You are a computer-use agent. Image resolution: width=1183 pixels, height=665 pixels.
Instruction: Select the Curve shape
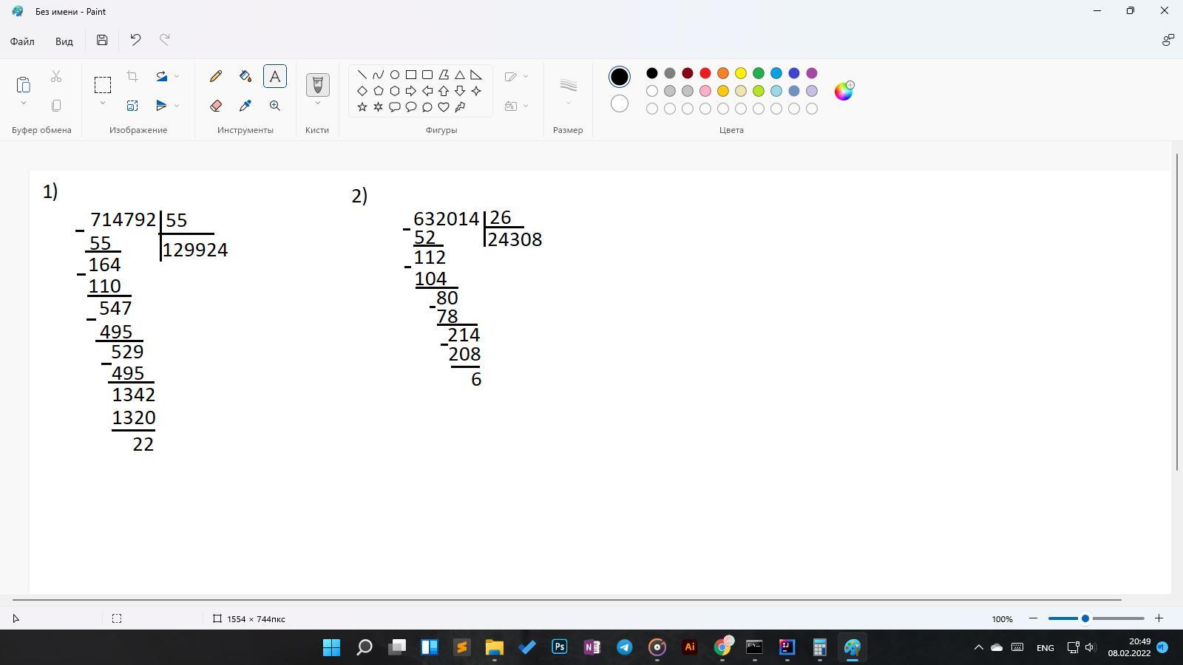379,75
